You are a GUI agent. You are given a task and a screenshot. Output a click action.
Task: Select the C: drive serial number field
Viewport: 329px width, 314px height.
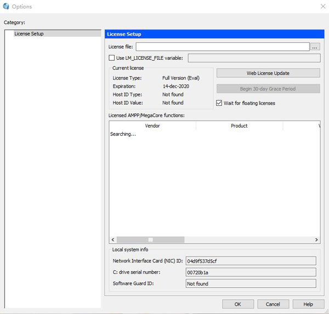251,272
